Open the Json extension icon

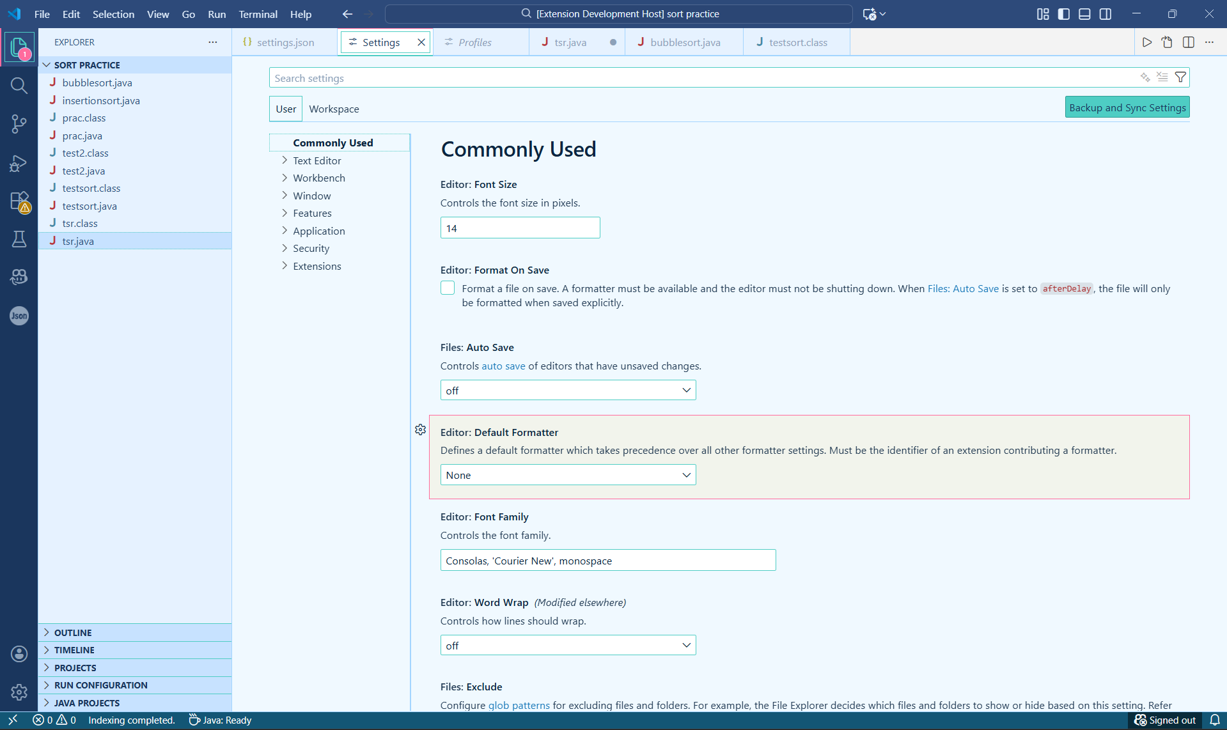pos(19,315)
